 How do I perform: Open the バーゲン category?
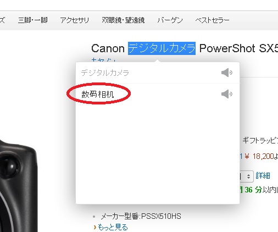tap(170, 20)
